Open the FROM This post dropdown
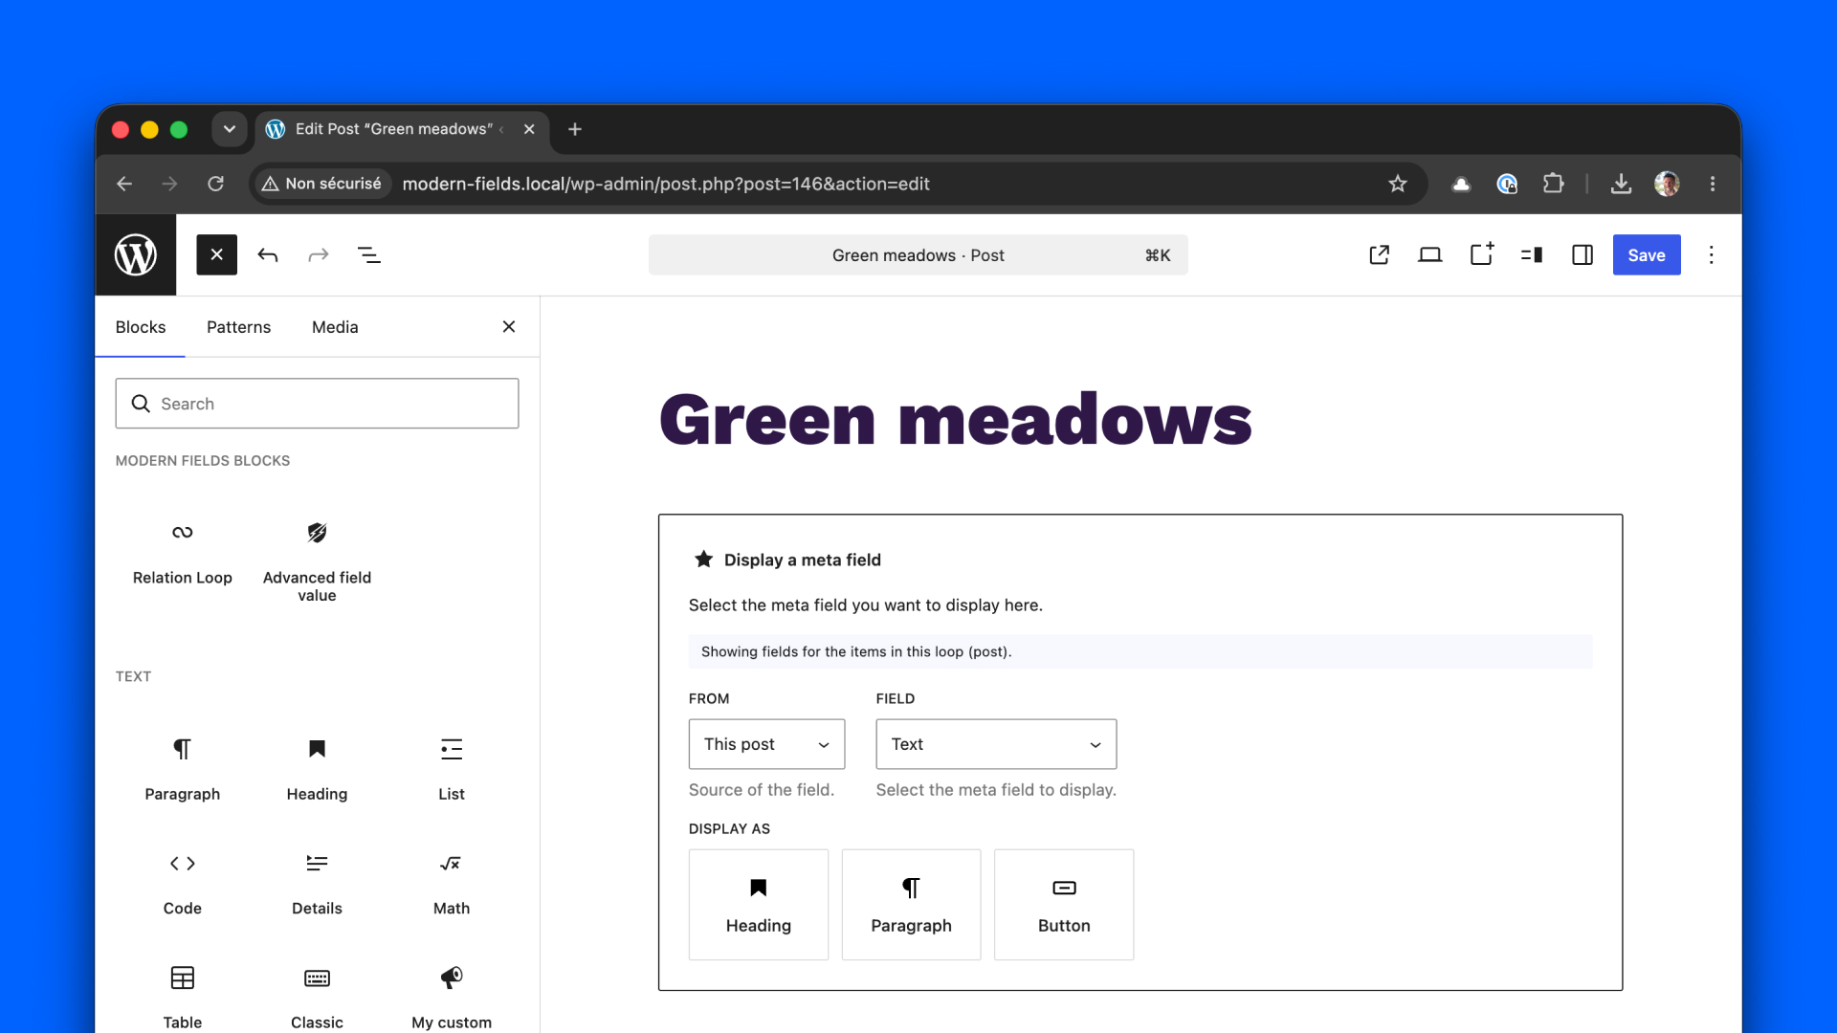 click(766, 744)
